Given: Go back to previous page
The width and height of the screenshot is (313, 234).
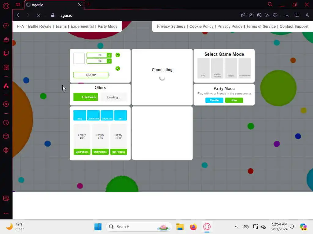Looking at the screenshot, I should click(x=18, y=15).
